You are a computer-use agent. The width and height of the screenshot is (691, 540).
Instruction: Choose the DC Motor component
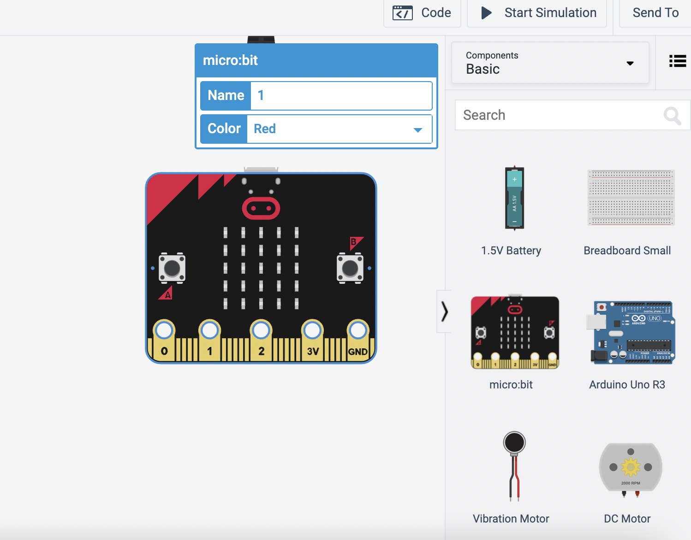[630, 468]
